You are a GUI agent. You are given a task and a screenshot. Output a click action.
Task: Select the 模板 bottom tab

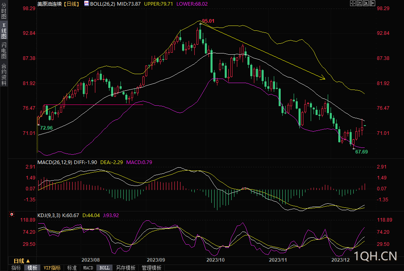point(32,268)
